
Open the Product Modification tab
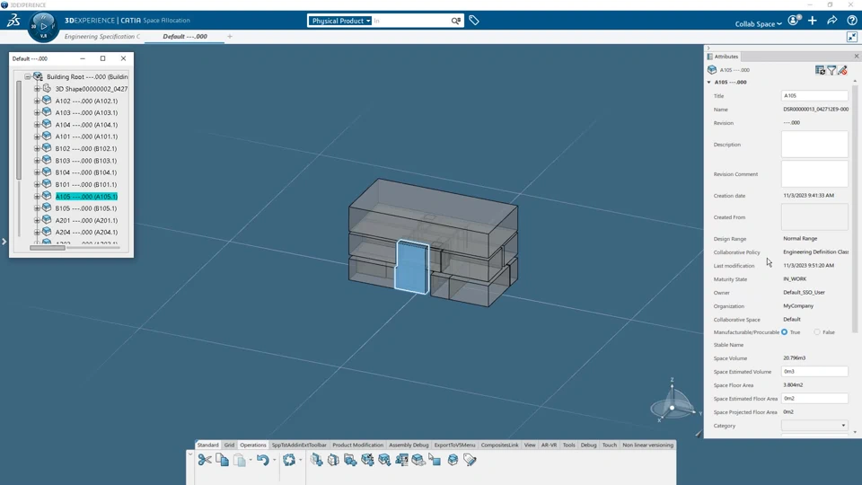click(358, 445)
